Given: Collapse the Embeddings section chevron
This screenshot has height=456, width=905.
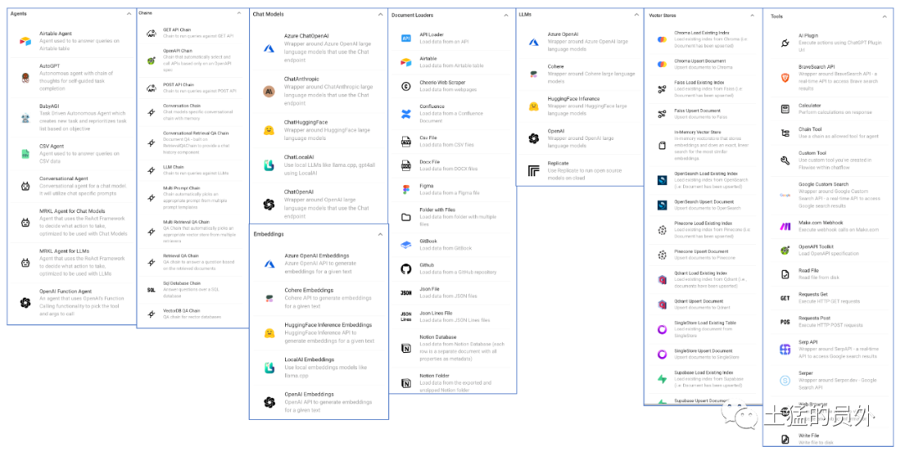Looking at the screenshot, I should pyautogui.click(x=380, y=235).
